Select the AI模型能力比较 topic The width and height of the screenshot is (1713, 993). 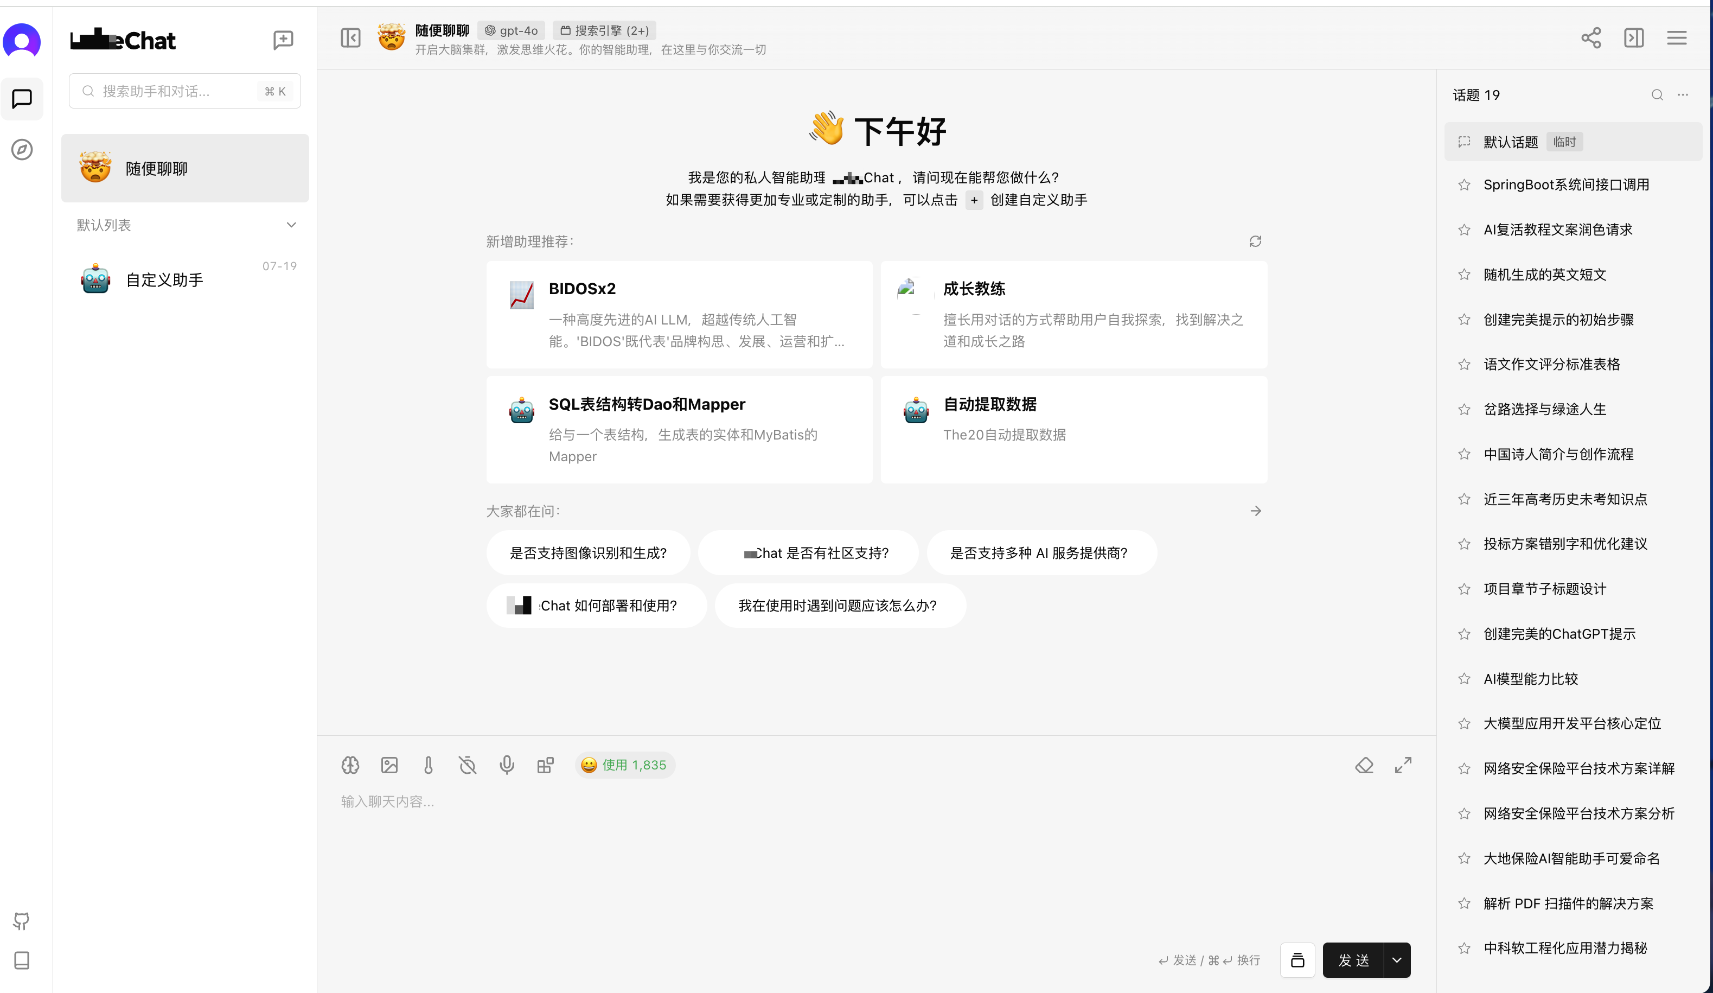(x=1530, y=678)
